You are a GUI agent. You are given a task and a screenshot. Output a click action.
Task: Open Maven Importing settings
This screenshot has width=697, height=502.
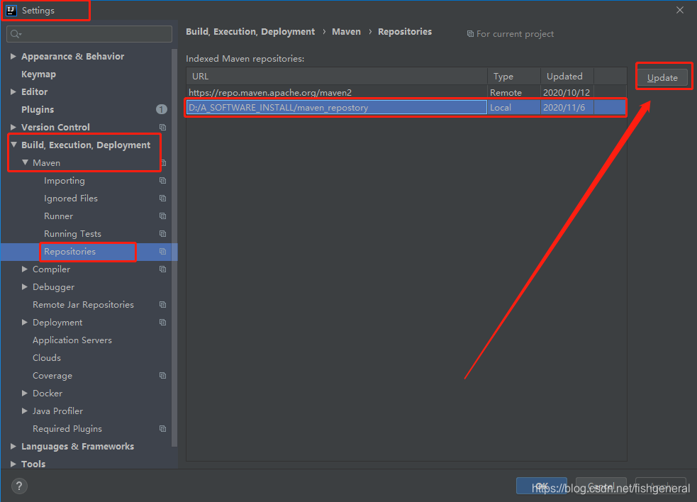pyautogui.click(x=65, y=181)
